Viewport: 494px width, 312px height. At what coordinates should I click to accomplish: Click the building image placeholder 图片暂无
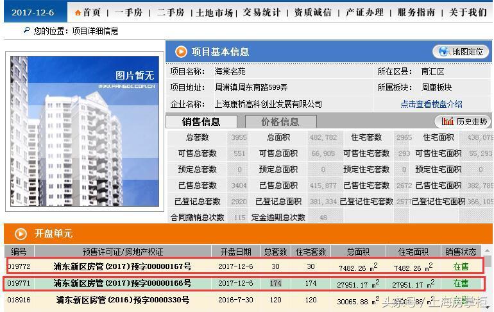(x=85, y=132)
